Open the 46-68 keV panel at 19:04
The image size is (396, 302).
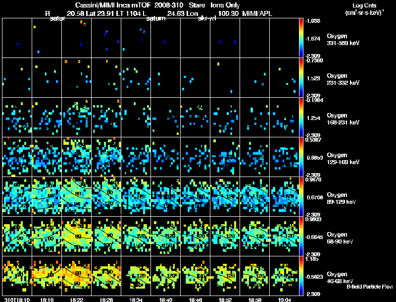284,276
